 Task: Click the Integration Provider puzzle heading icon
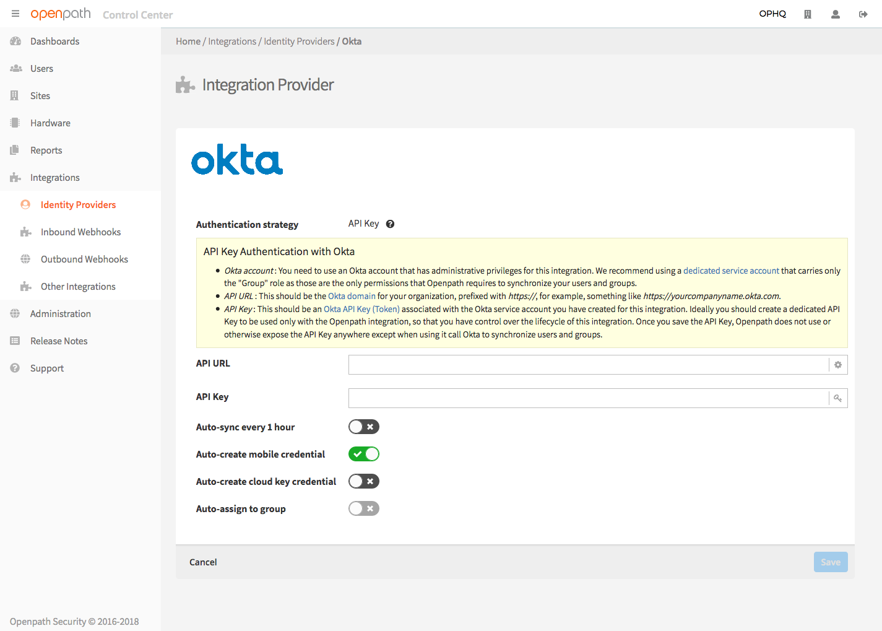185,85
